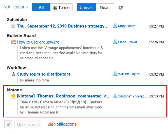Viewport: 168px width, 134px height.
Task: Open Thu, September 12, 2019 Business strategy appointment
Action: coord(63,26)
